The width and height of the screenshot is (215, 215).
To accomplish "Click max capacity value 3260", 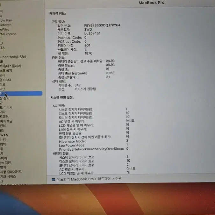I will click(110, 73).
